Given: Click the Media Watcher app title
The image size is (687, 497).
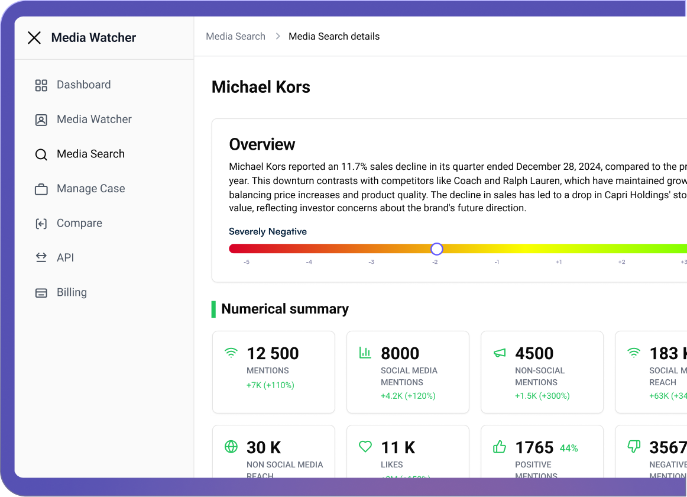Looking at the screenshot, I should (93, 38).
